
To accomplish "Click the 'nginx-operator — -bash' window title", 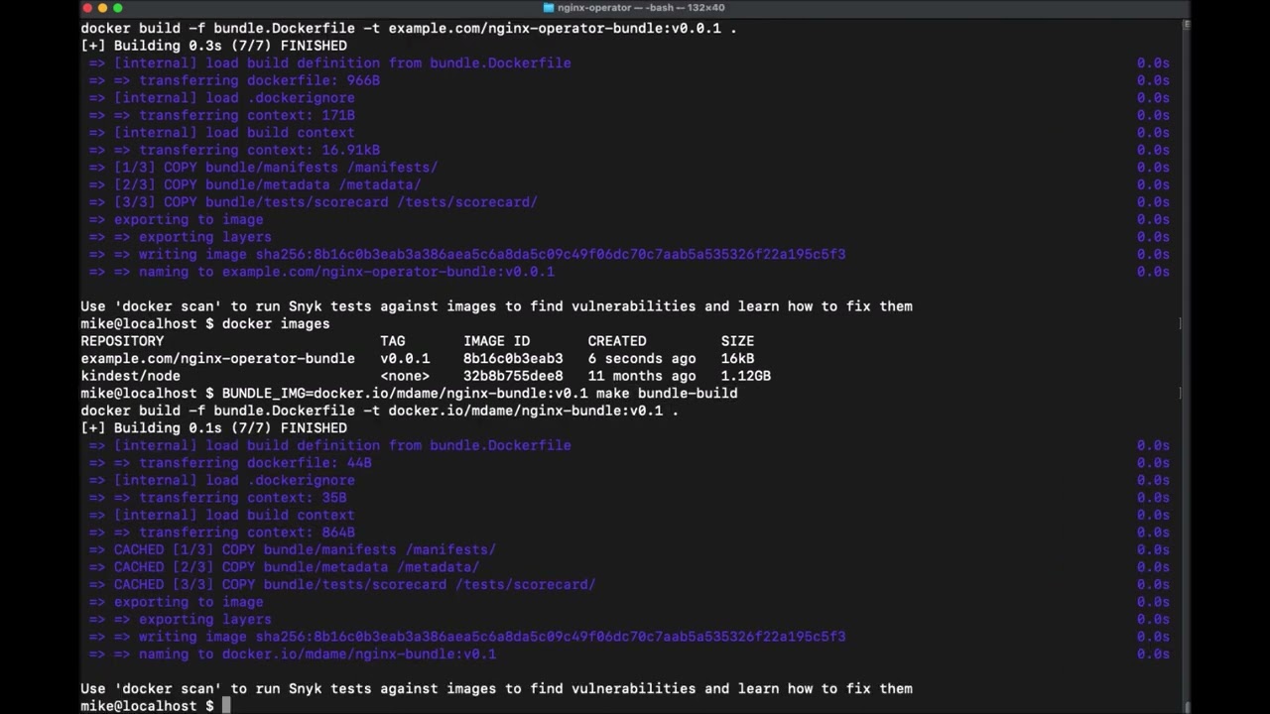I will click(641, 8).
